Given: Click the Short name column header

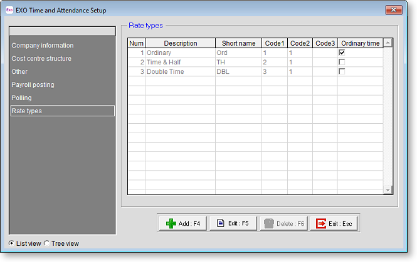Looking at the screenshot, I should [238, 43].
